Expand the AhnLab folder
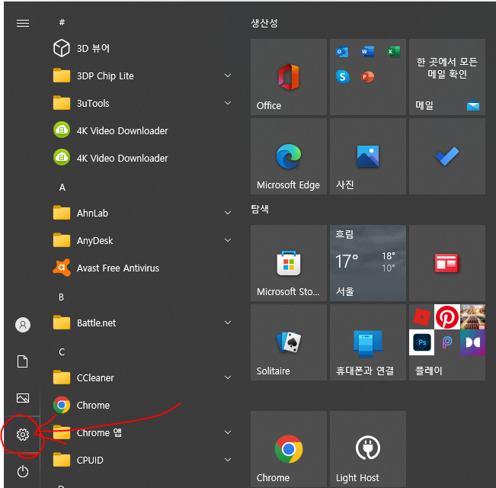The image size is (496, 488). point(228,213)
